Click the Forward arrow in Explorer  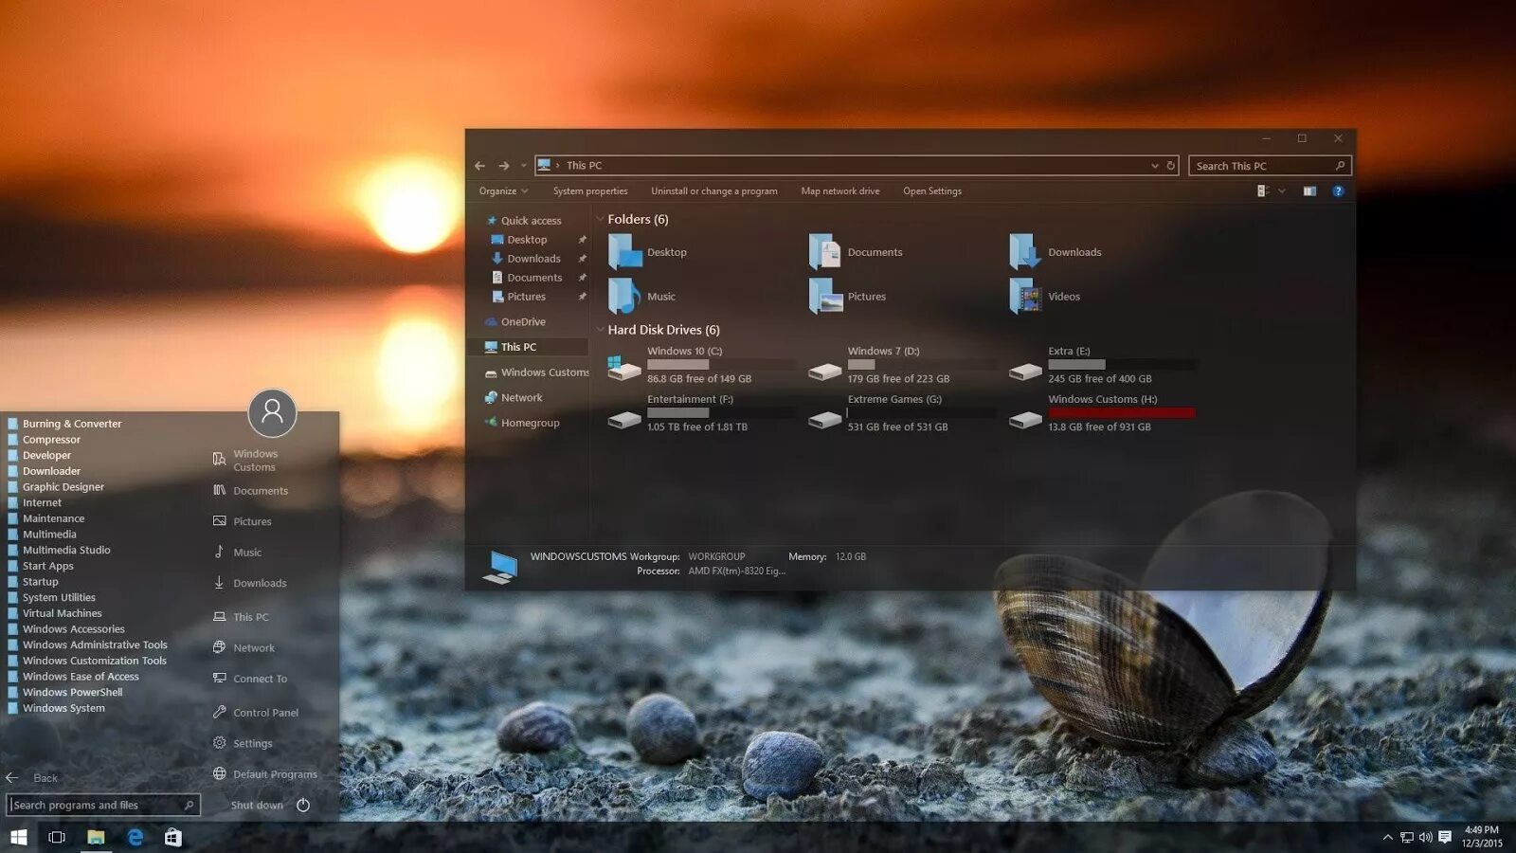[x=504, y=166]
